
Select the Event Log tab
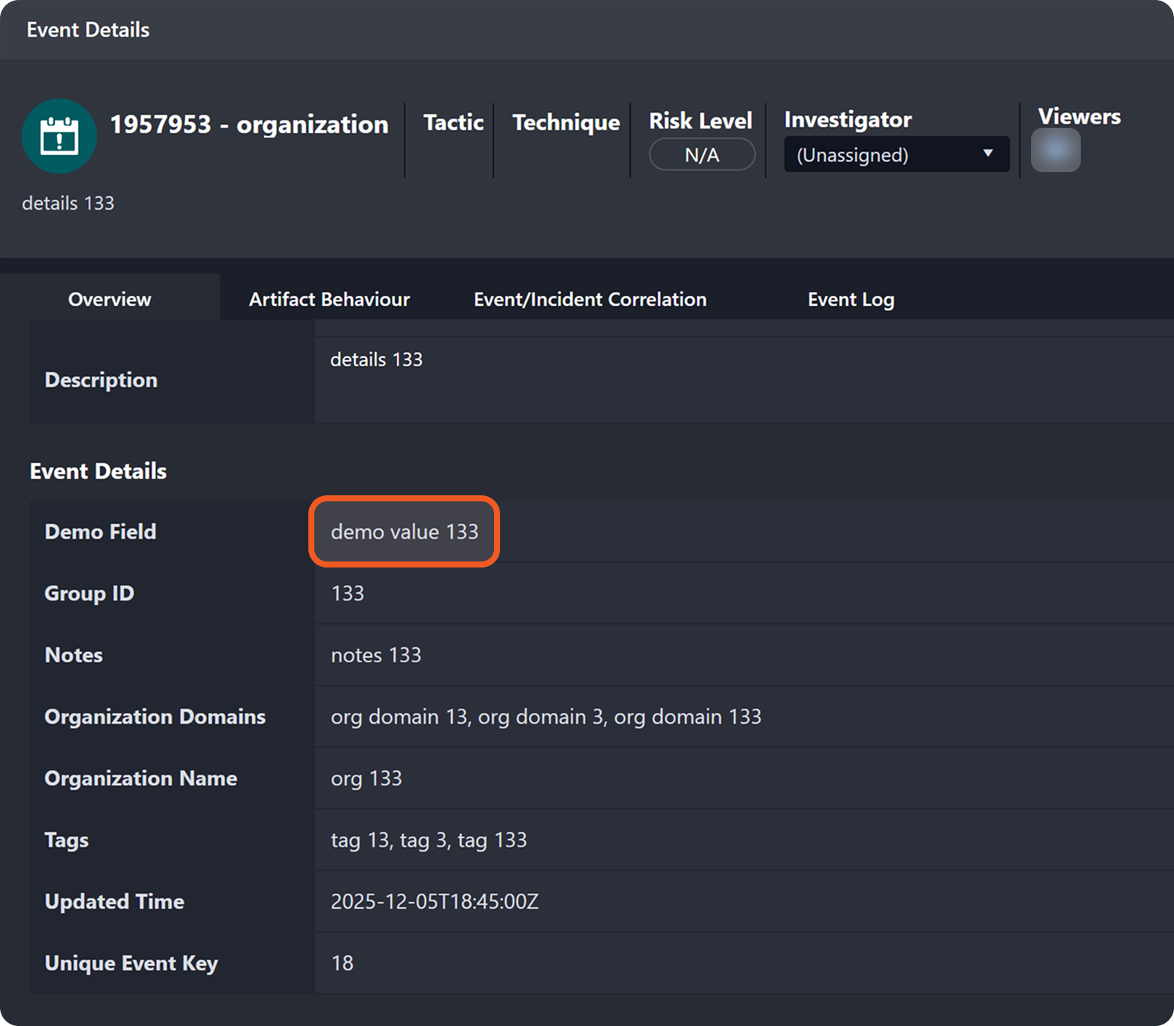[x=851, y=299]
